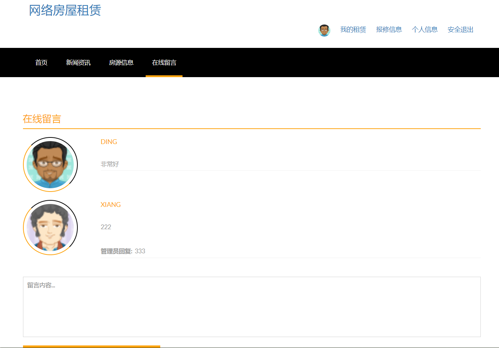Select 在线留言 navigation tab
The height and width of the screenshot is (348, 499).
(x=164, y=63)
